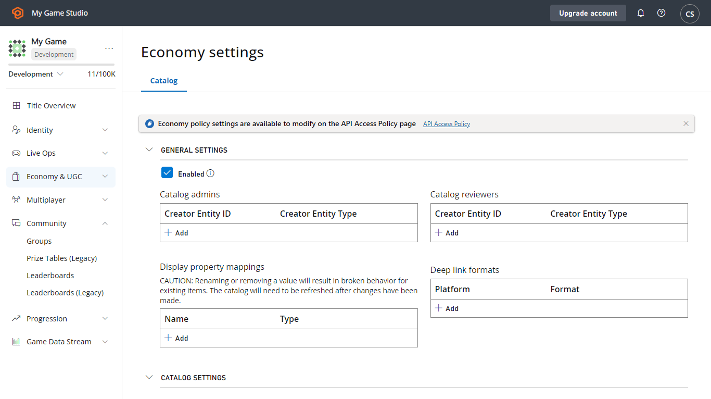Viewport: 711px width, 399px height.
Task: Follow the API Access Policy link
Action: pos(447,124)
